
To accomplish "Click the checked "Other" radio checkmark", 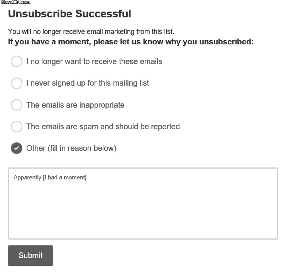I will pos(17,148).
